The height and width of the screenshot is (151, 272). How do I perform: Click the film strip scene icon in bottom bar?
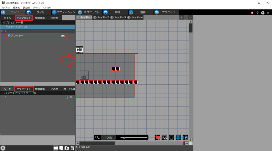click(x=56, y=148)
